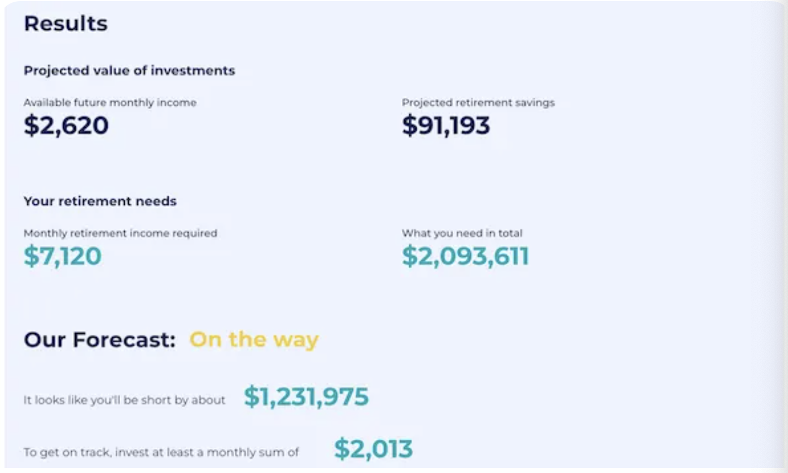Click the Our Forecast heading

[x=100, y=340]
